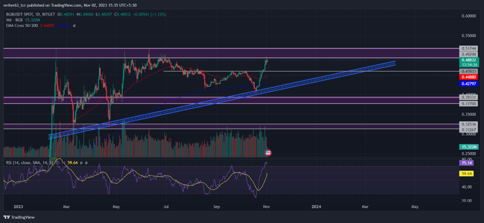Click the blue EMA value 0.42797 in legend
This screenshot has width=484, height=223.
click(63, 26)
